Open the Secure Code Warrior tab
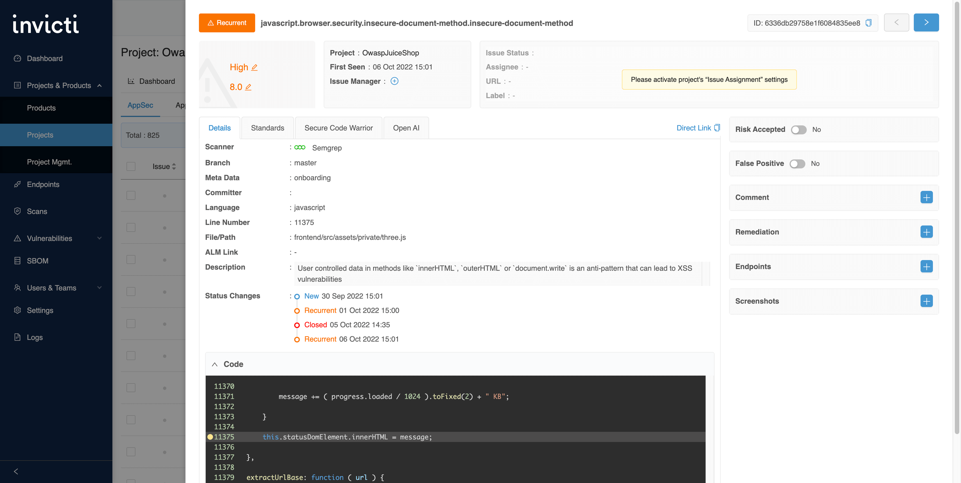 338,128
